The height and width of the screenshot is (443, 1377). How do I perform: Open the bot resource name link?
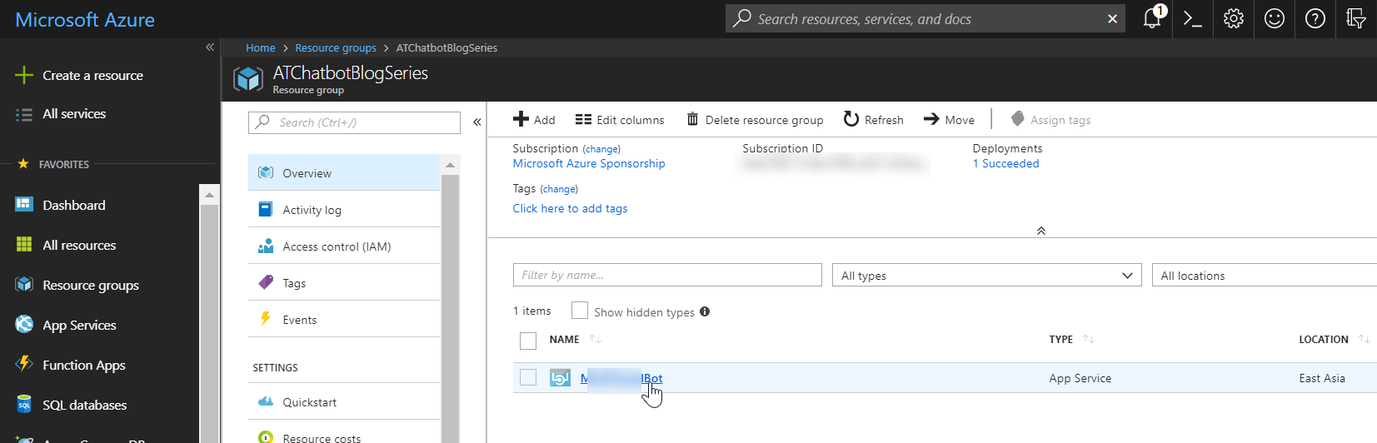click(x=621, y=378)
